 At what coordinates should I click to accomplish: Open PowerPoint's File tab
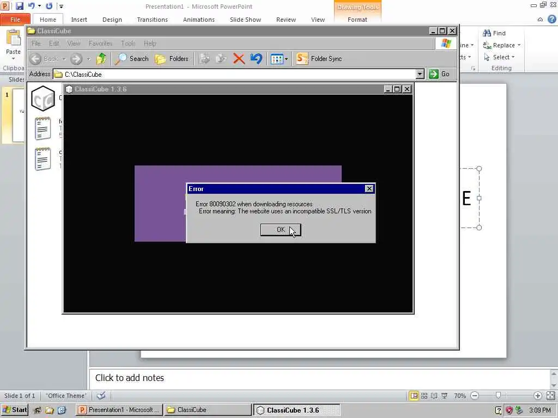click(15, 20)
